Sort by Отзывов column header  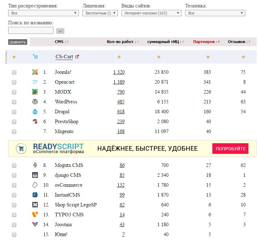tap(236, 42)
